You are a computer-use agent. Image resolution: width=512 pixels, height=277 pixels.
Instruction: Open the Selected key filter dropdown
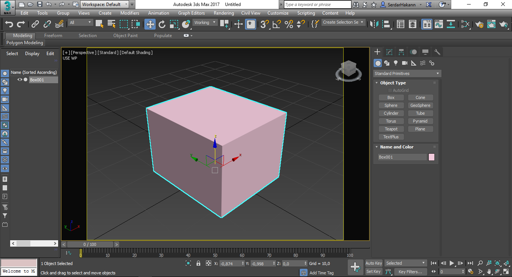406,263
